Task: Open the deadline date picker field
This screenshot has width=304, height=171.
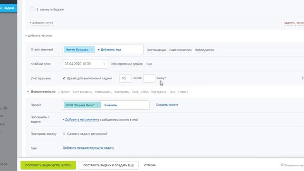Action: coord(85,64)
